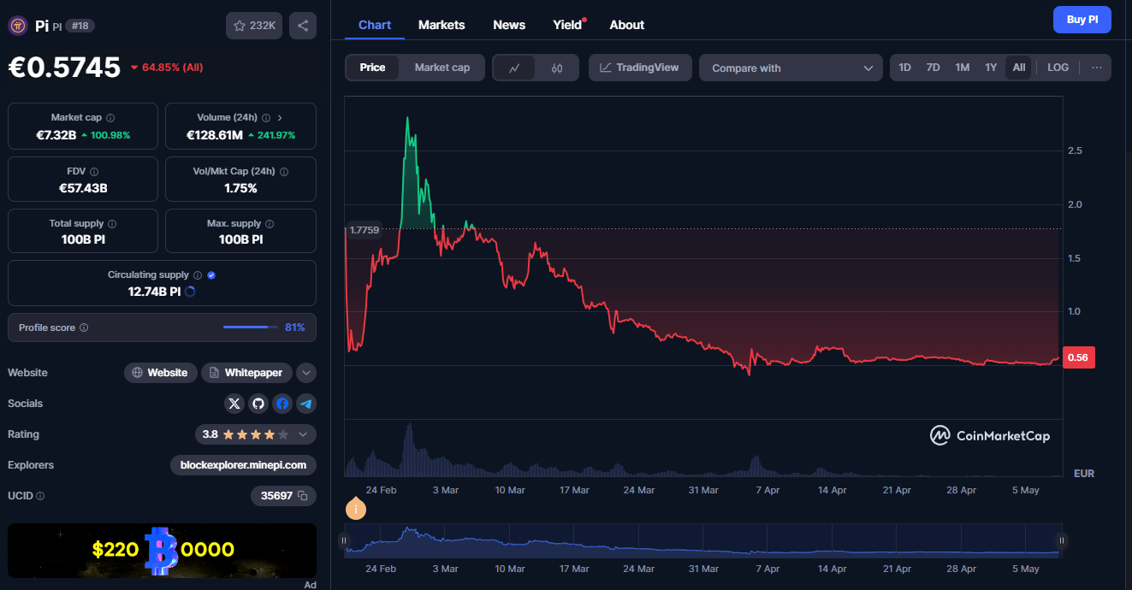
Task: Expand Volume (24h) details arrow
Action: click(x=280, y=118)
